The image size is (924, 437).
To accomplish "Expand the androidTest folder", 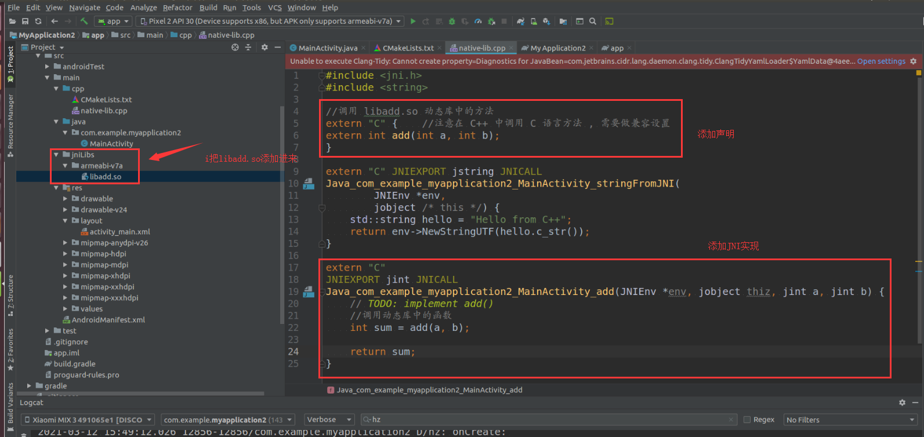I will pos(48,67).
